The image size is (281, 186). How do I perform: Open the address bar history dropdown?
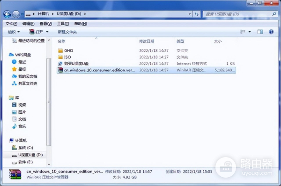coord(189,14)
